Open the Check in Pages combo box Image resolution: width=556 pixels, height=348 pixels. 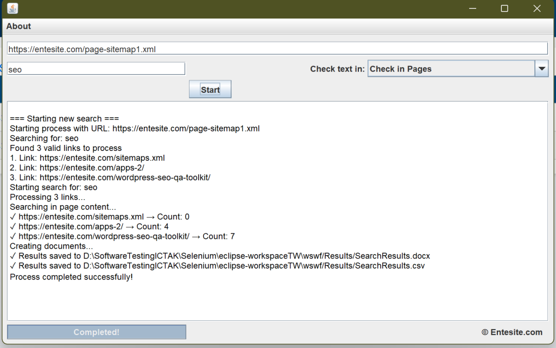451,69
